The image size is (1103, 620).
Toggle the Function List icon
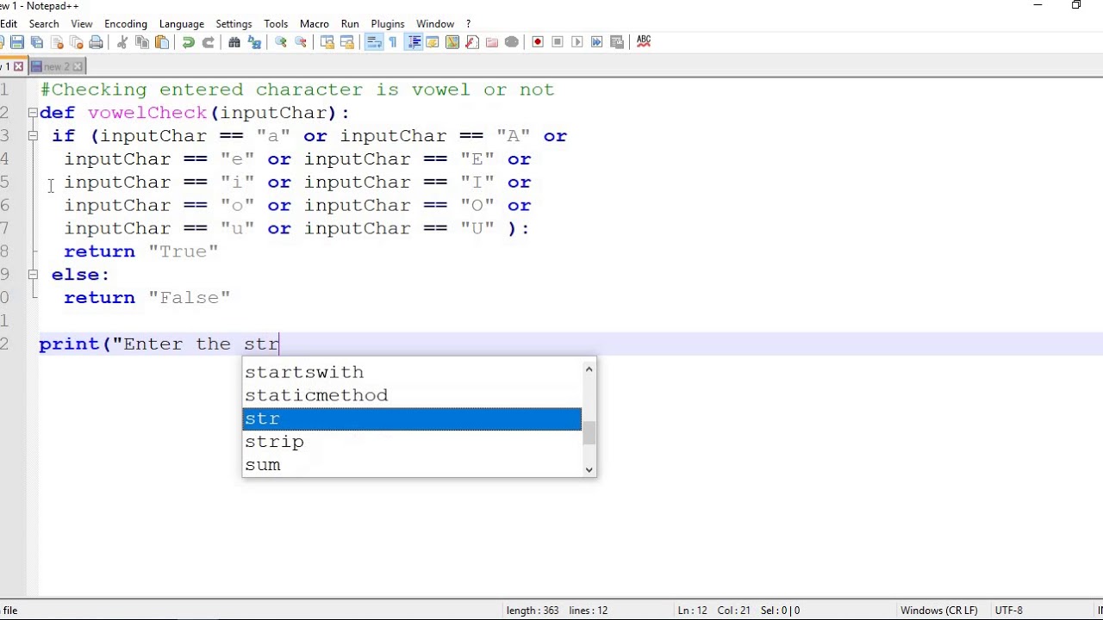472,42
